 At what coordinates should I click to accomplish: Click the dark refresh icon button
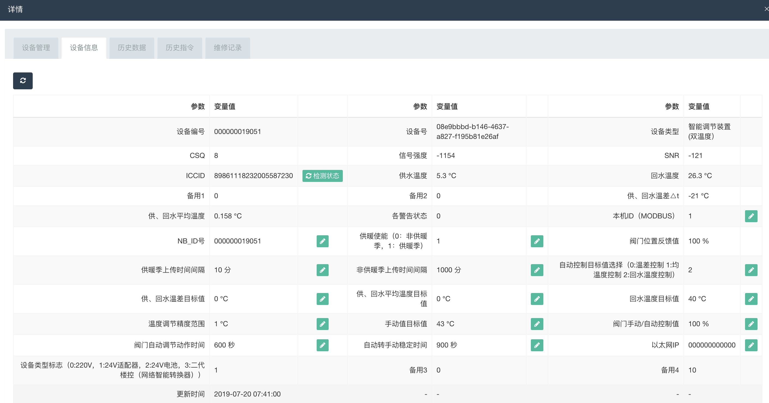click(23, 81)
